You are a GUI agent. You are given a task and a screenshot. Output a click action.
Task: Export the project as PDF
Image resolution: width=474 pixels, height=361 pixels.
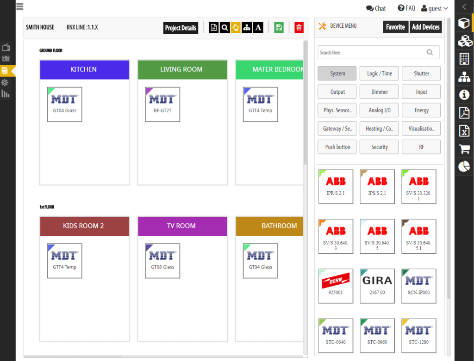click(x=464, y=112)
